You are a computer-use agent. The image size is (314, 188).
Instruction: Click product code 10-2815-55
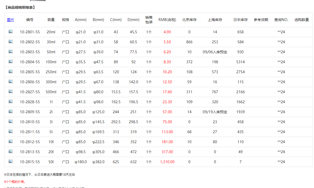30,162
